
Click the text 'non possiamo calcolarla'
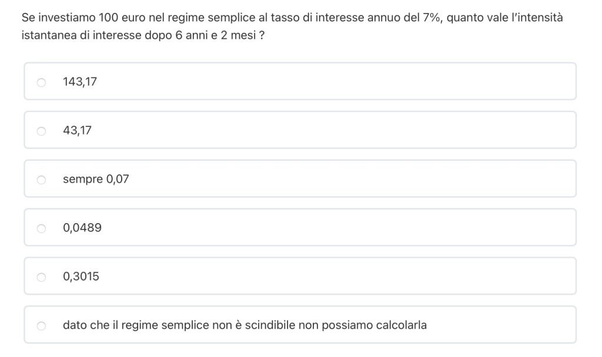click(x=363, y=325)
